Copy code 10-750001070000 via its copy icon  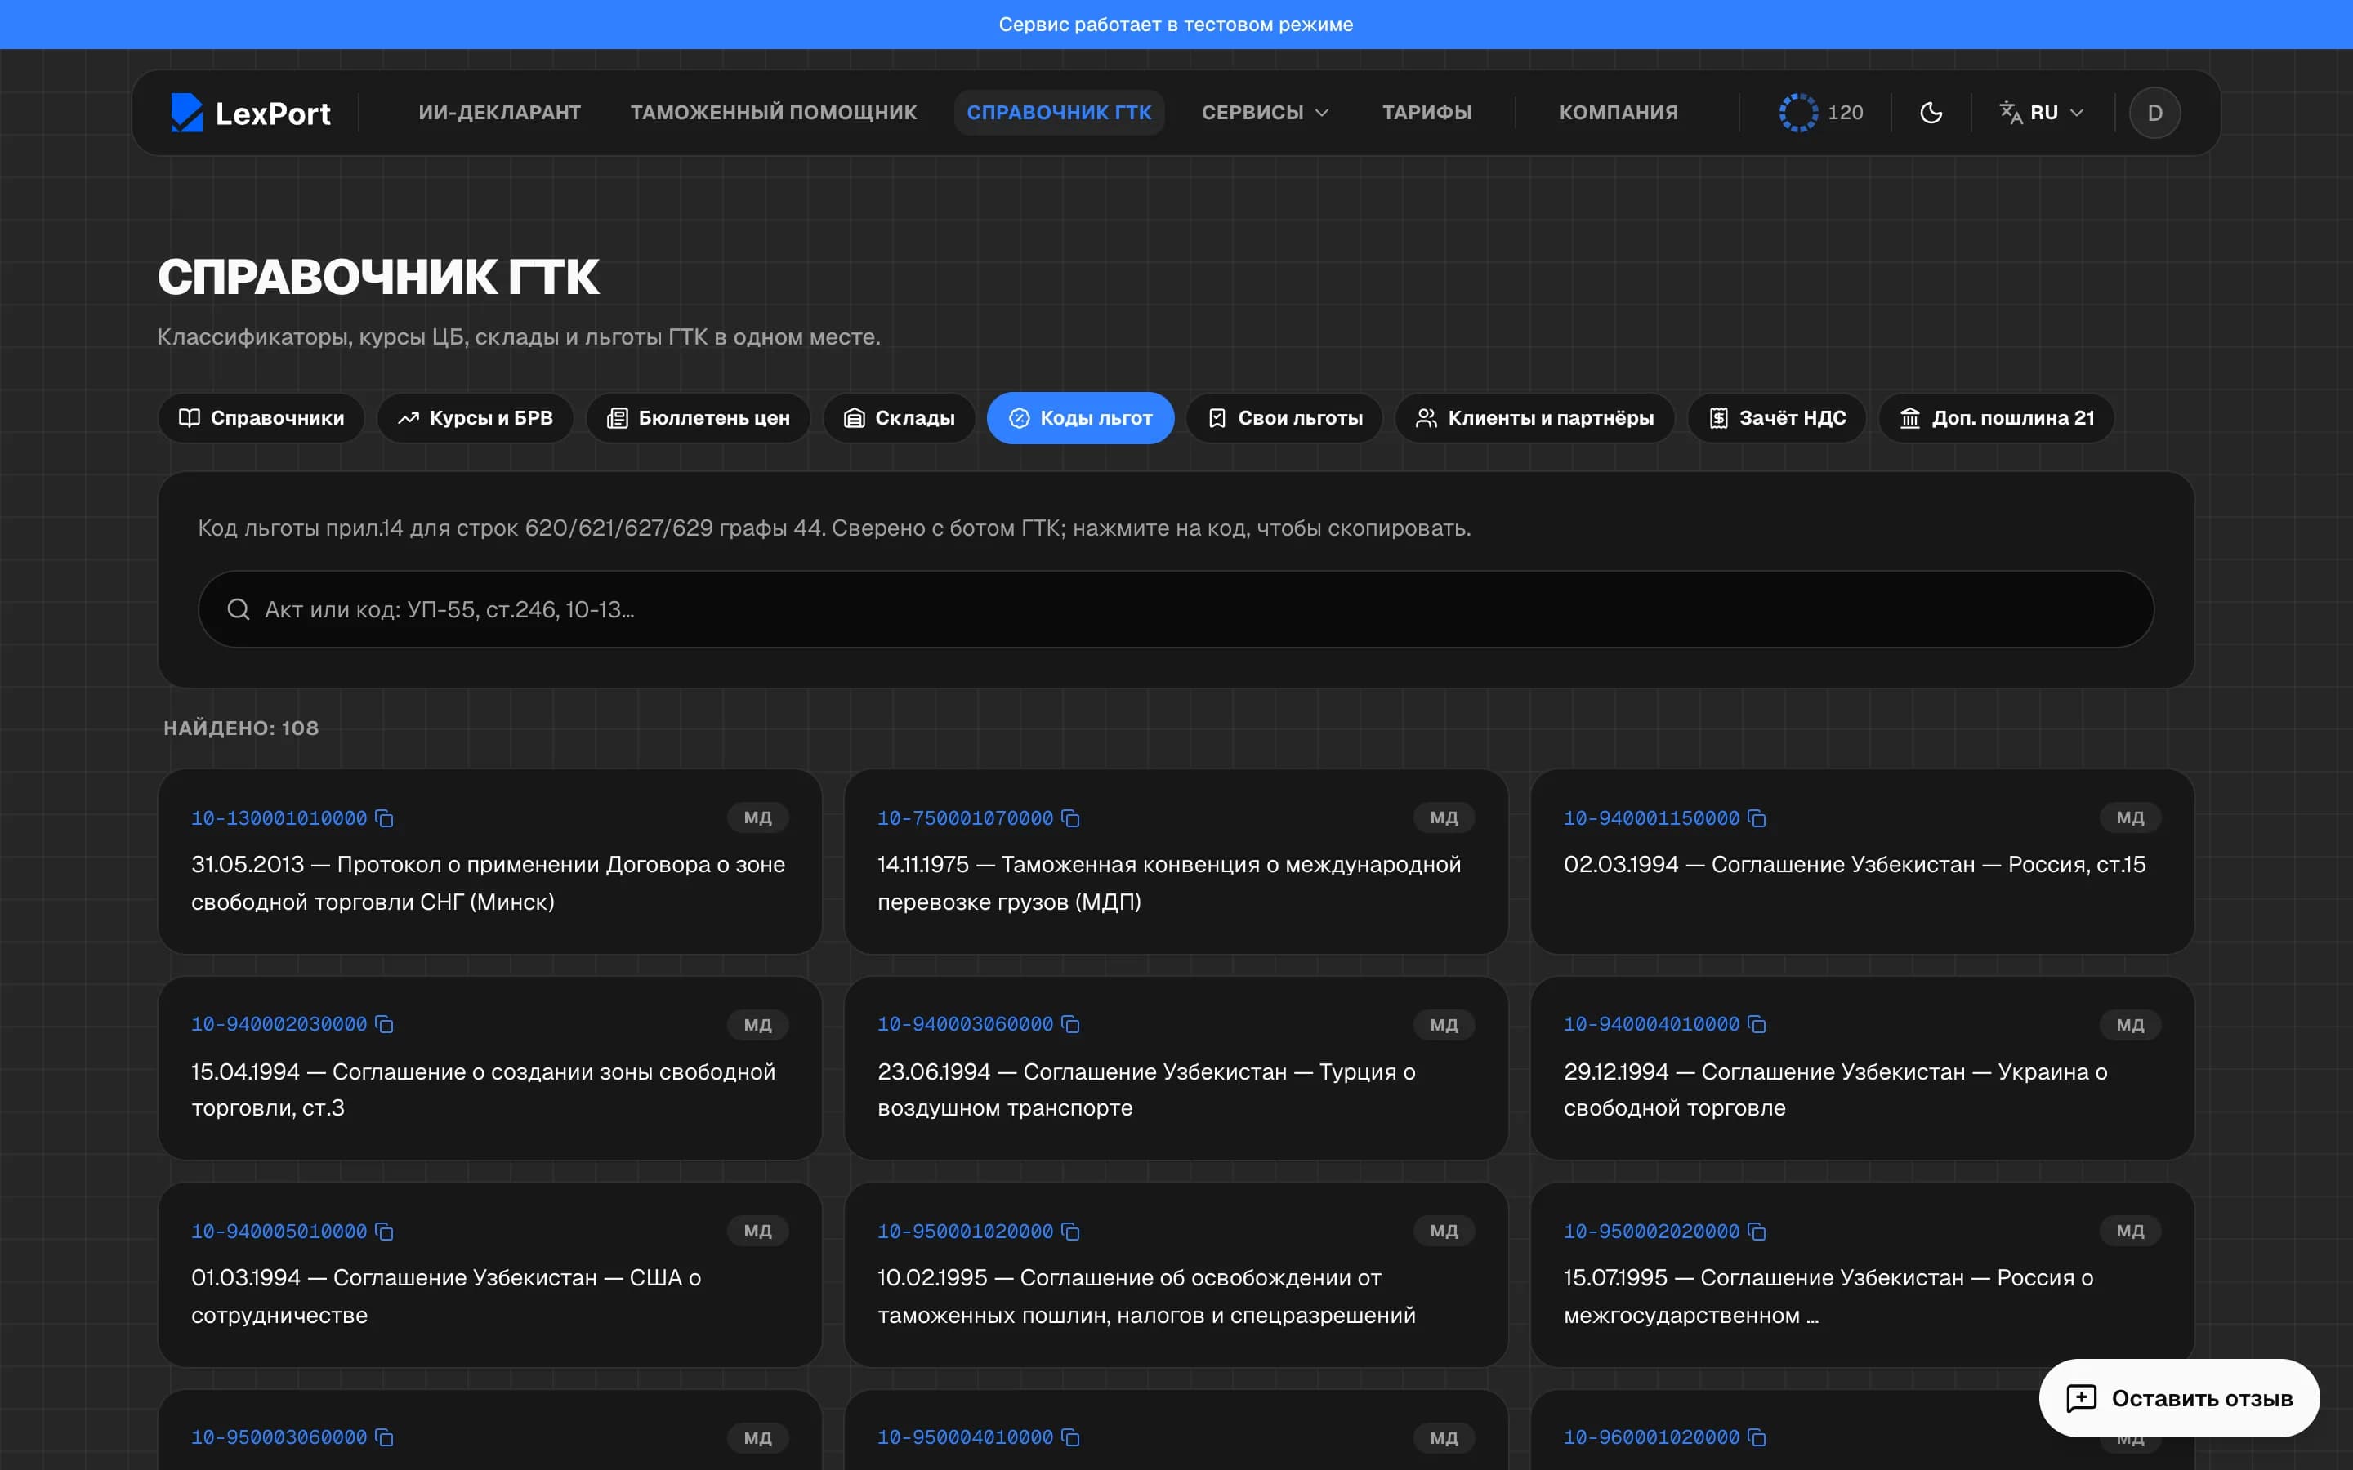coord(1070,818)
